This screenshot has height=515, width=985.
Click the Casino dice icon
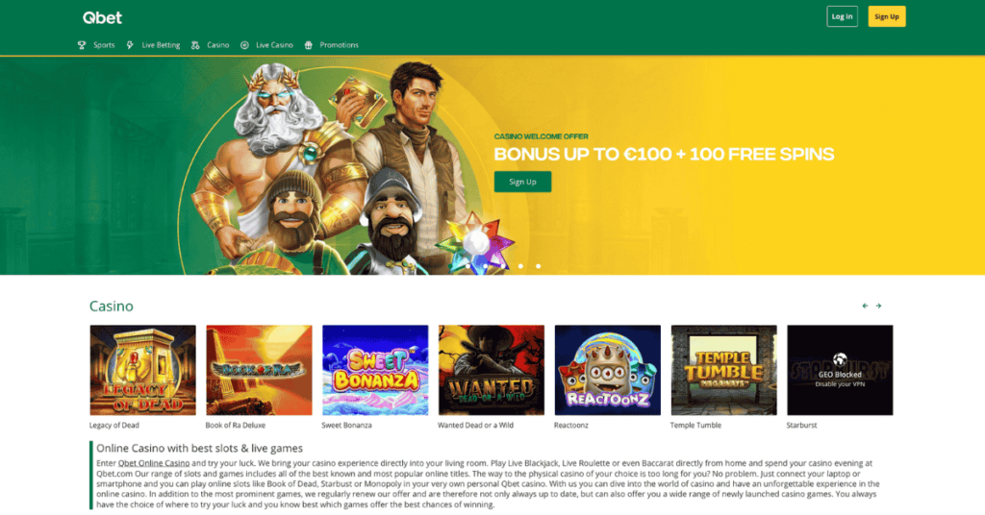[195, 45]
